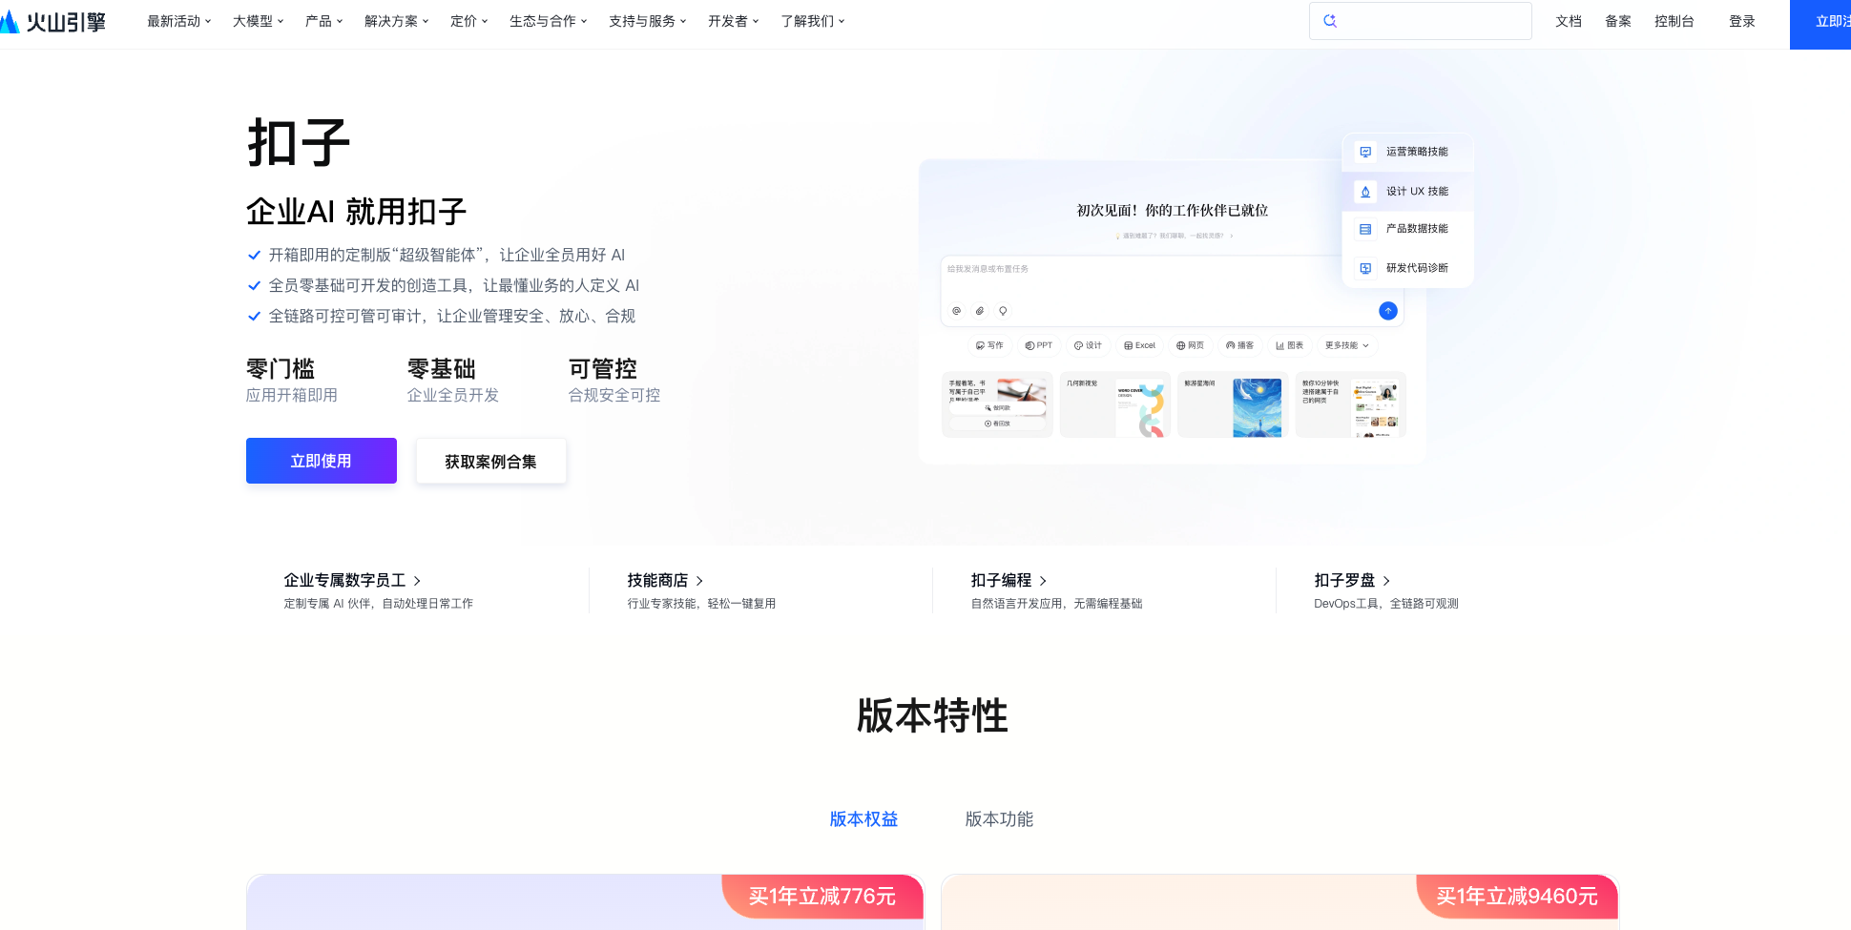Screen dimensions: 1851x930
Task: Open the 几何新视觉 example card
Action: pyautogui.click(x=1115, y=404)
